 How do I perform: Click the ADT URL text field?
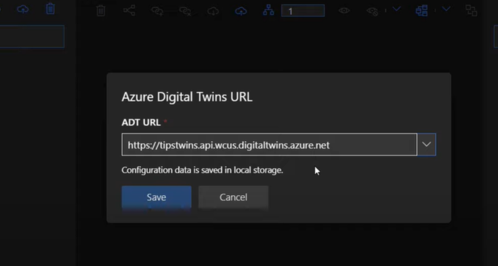pos(270,145)
